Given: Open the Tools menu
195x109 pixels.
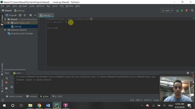Looking at the screenshot, I should tap(55, 6).
